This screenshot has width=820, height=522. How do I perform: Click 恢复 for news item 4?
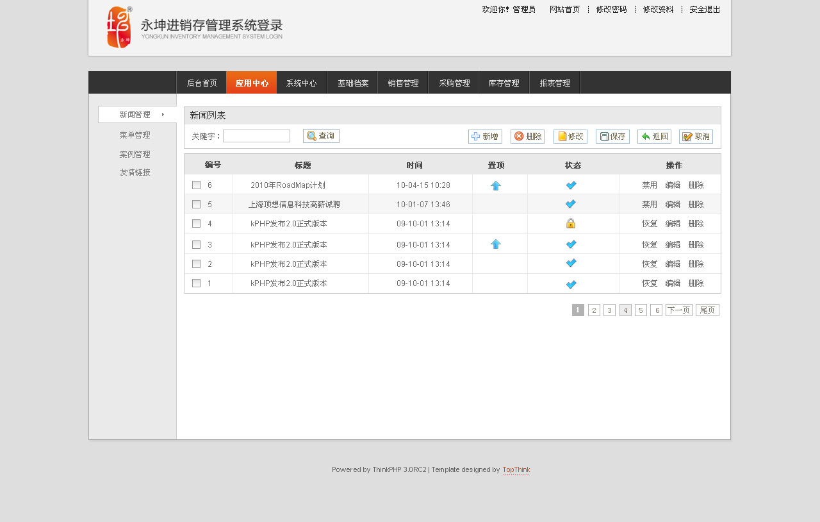click(650, 224)
